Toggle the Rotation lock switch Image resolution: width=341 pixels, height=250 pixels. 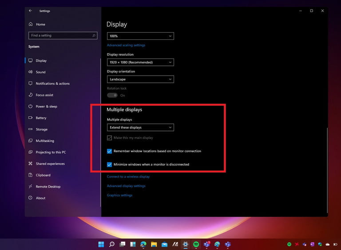click(112, 95)
